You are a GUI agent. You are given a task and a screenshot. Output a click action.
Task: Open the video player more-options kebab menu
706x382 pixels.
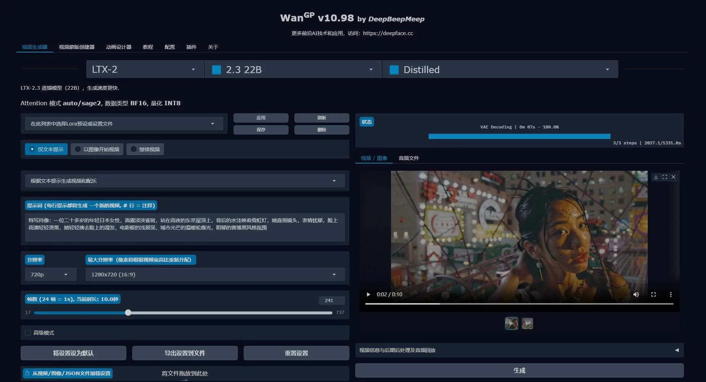point(671,294)
